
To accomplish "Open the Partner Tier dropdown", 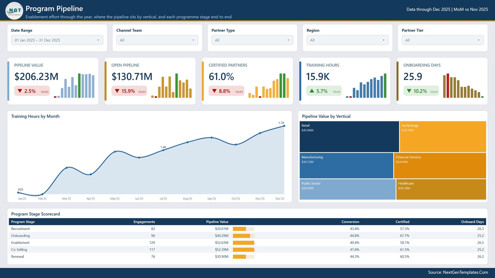I will [x=443, y=40].
